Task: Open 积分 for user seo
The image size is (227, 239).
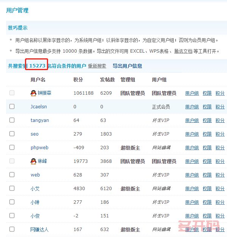Action: click(x=220, y=134)
